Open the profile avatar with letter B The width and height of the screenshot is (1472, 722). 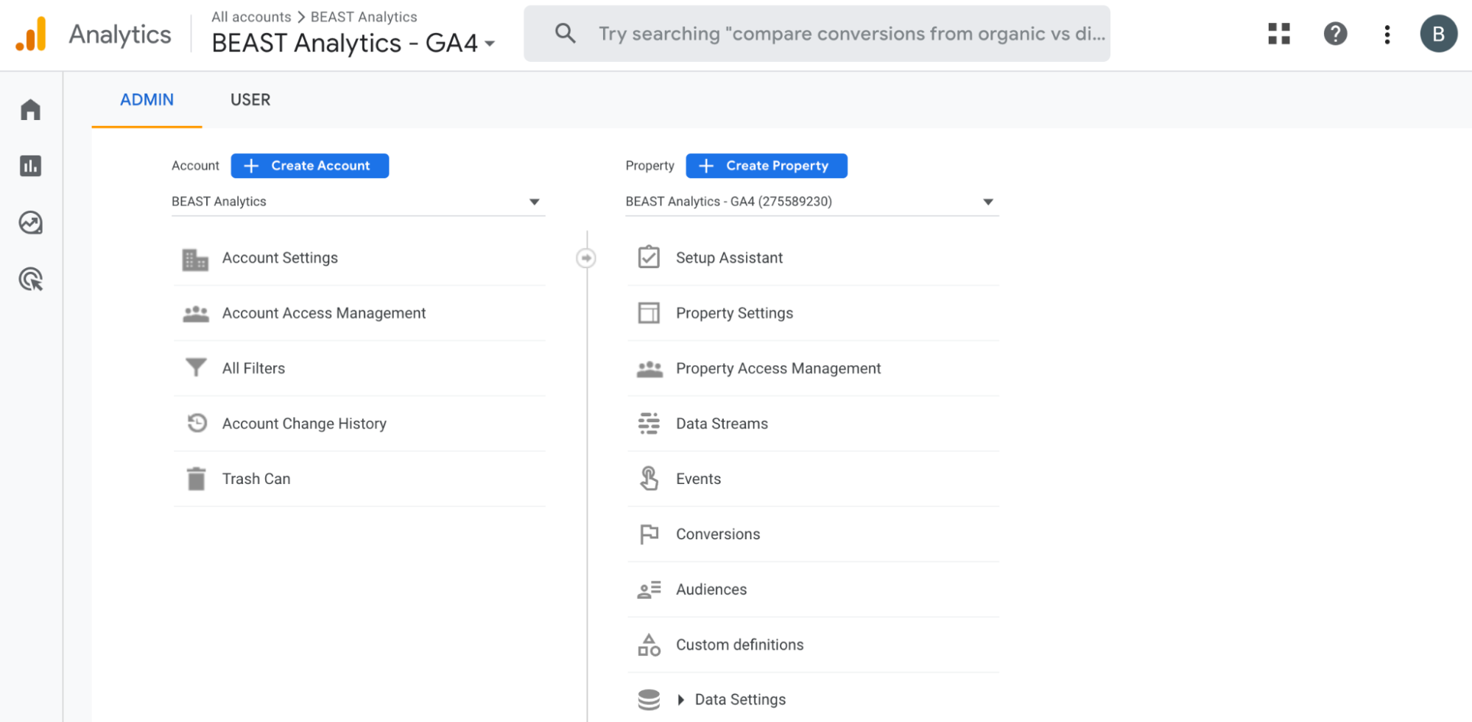tap(1439, 33)
